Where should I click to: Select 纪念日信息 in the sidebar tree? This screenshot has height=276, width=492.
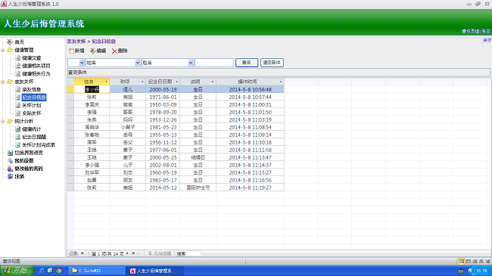tap(34, 98)
